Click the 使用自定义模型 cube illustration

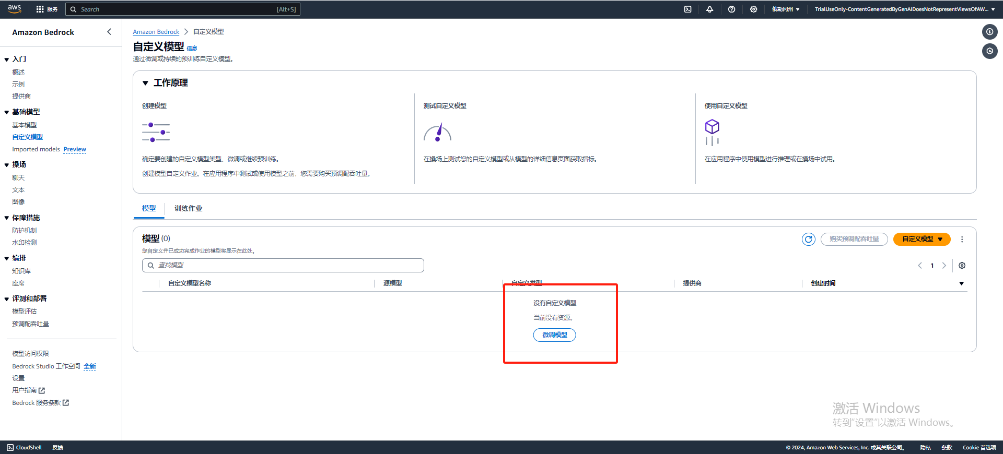712,133
